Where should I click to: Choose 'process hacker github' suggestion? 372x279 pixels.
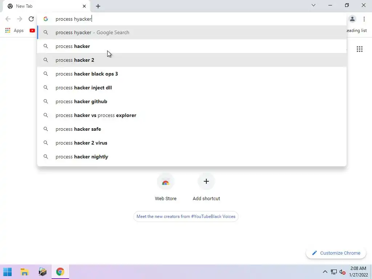pyautogui.click(x=192, y=101)
